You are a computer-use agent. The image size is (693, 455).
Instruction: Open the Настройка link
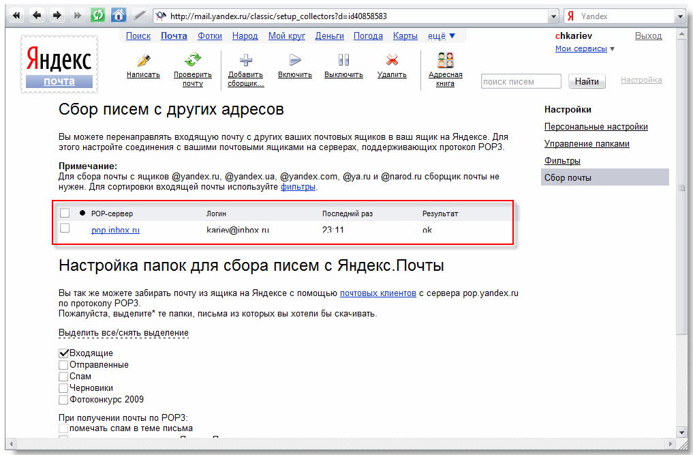[x=641, y=80]
